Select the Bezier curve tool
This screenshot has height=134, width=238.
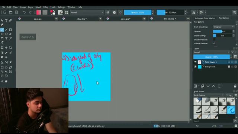2,38
